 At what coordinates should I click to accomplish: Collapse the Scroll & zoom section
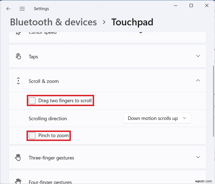198,81
